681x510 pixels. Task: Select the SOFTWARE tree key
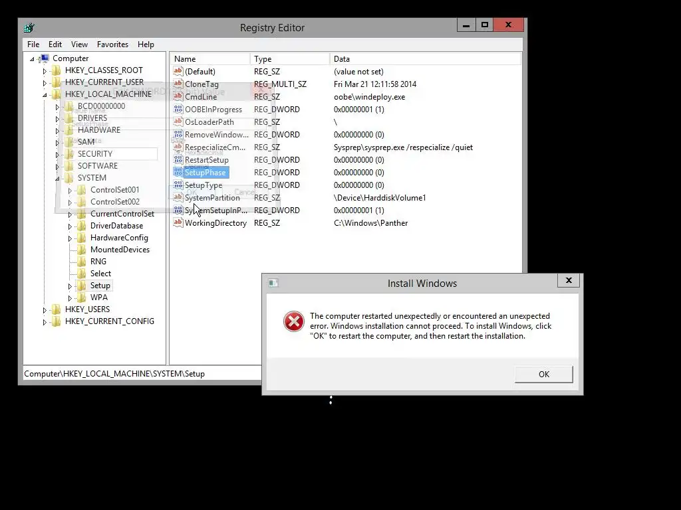click(x=98, y=165)
